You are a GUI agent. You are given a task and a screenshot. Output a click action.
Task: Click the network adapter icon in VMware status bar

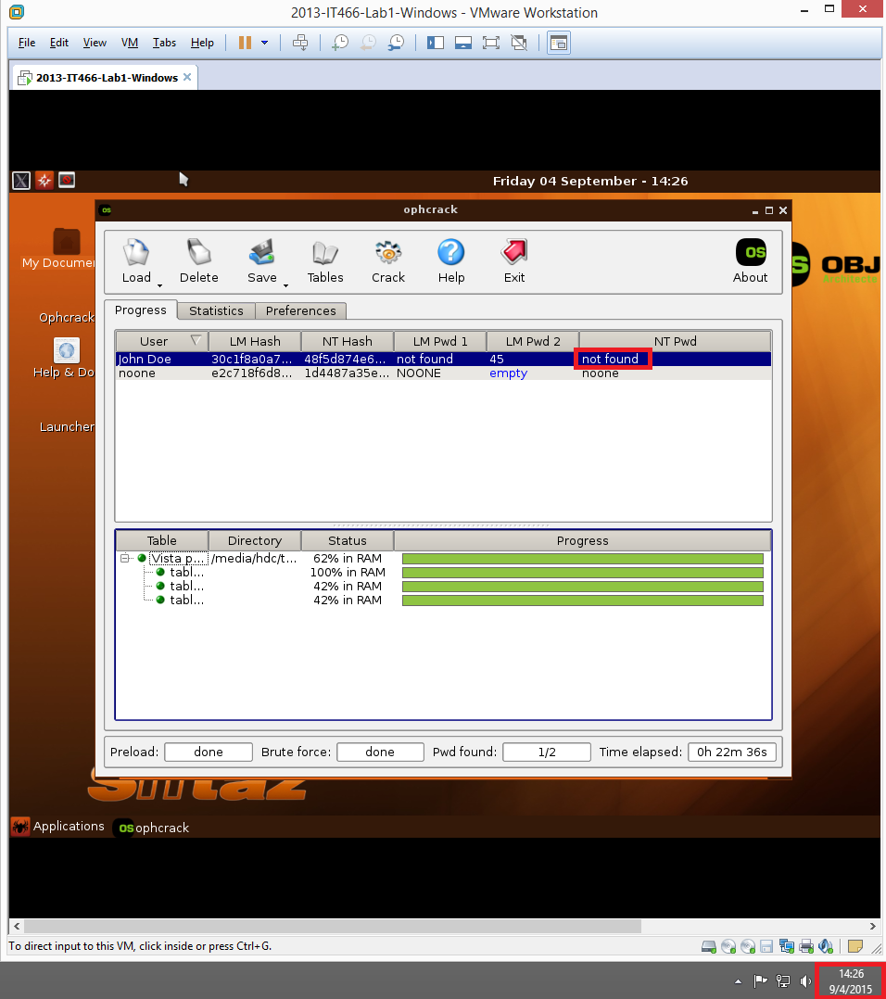click(x=787, y=946)
